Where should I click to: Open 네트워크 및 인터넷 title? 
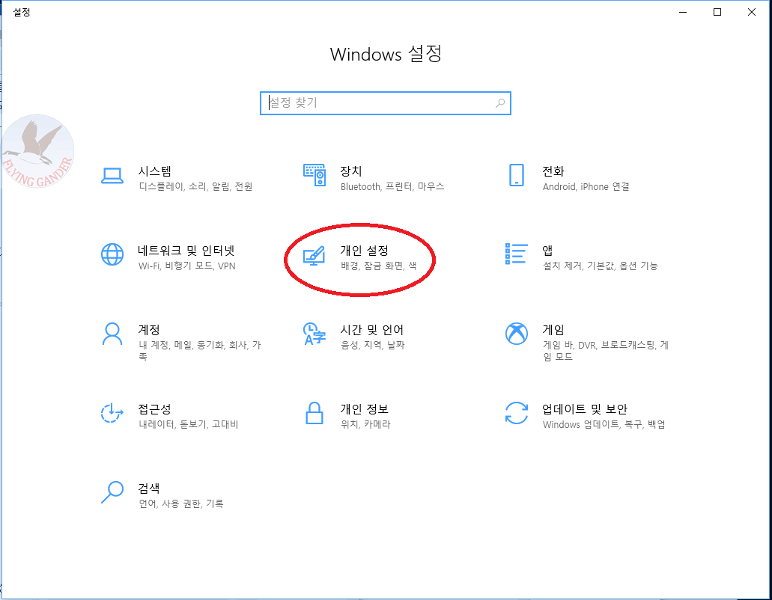[186, 251]
